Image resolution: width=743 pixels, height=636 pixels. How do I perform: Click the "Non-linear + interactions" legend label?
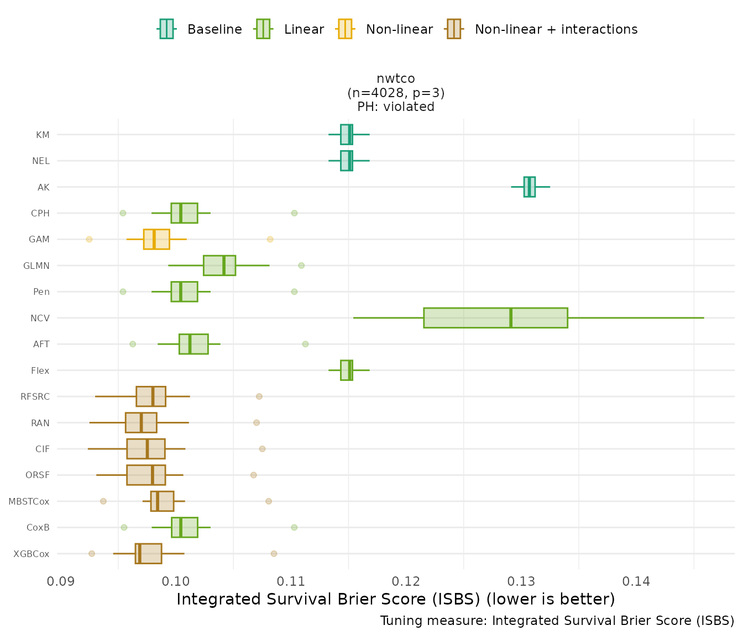point(556,29)
